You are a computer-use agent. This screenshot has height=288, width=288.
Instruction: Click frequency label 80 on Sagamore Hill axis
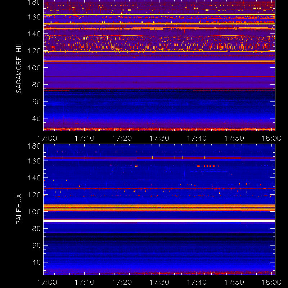pos(37,85)
